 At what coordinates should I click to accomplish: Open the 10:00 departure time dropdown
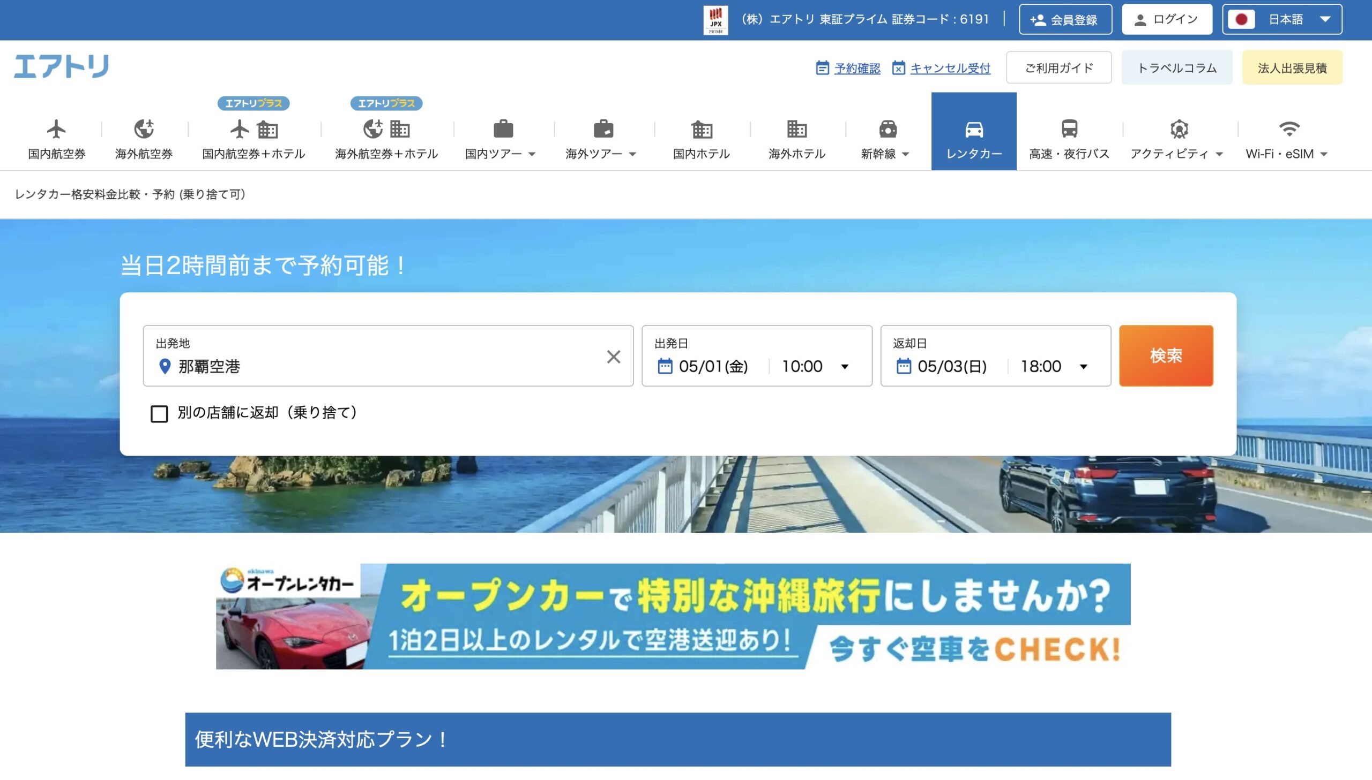coord(815,366)
